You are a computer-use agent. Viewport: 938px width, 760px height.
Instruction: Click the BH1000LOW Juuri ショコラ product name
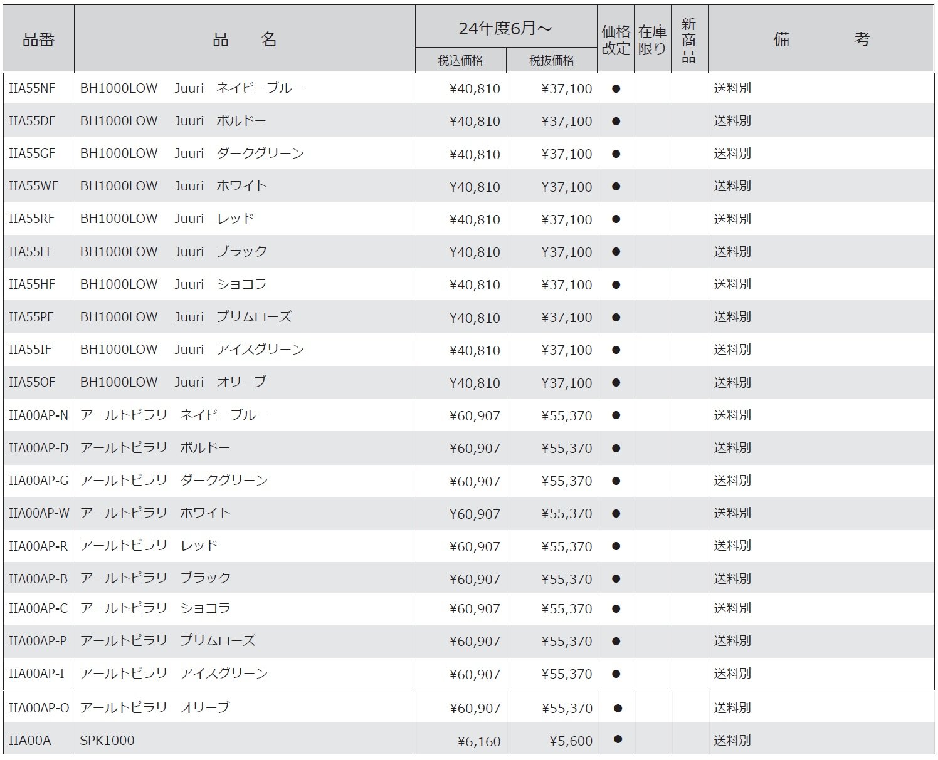[173, 284]
